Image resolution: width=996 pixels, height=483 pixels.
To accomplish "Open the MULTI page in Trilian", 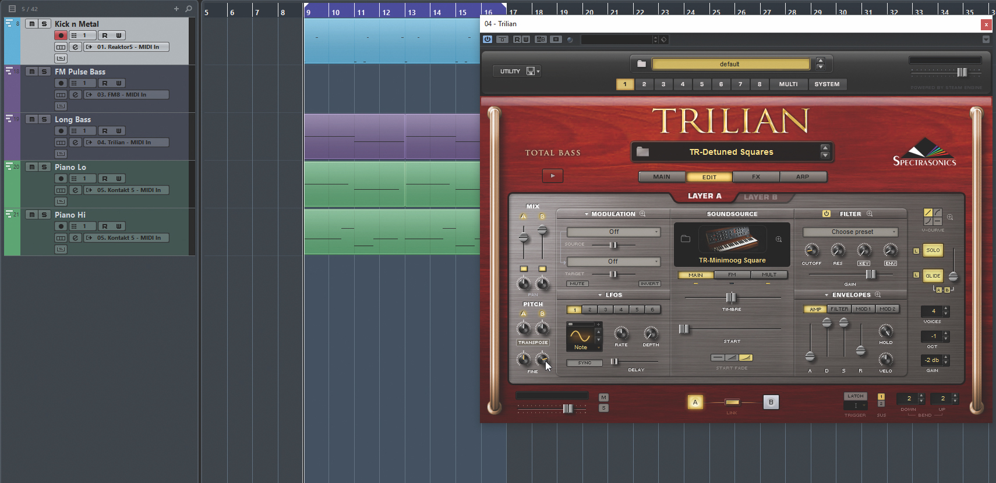I will [789, 84].
